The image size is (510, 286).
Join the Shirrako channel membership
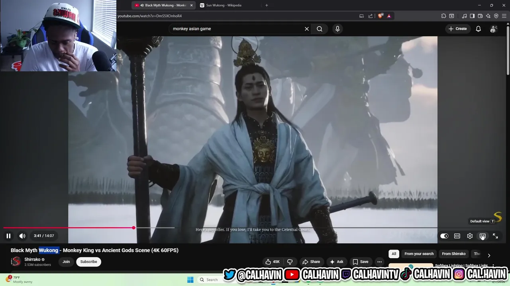tap(66, 262)
